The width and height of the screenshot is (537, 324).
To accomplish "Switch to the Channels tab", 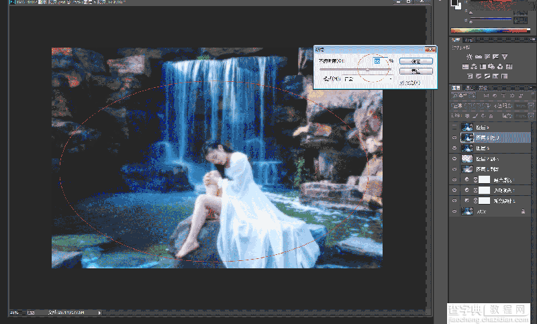I will click(x=469, y=88).
